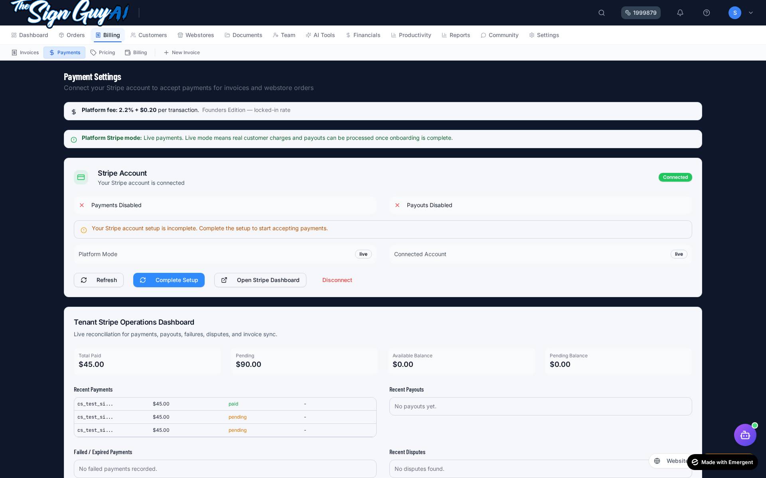Click the live badge beside Connected Account

(679, 254)
